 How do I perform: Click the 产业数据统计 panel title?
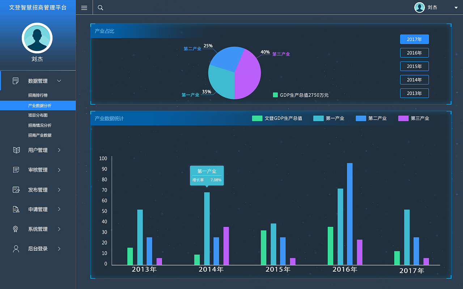[x=109, y=118]
